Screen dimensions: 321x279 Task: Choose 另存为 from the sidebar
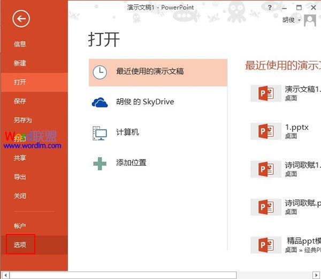(x=22, y=120)
